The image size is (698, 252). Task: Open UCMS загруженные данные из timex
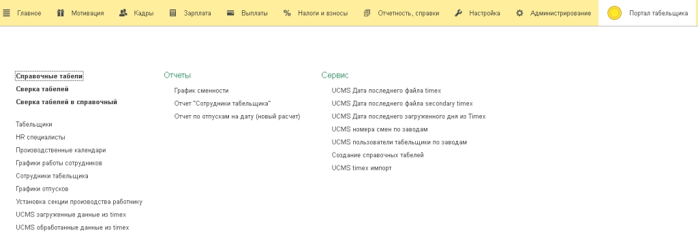click(71, 215)
